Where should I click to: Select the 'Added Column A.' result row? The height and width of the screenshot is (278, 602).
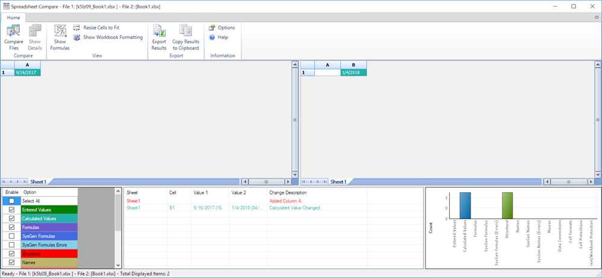pos(246,201)
